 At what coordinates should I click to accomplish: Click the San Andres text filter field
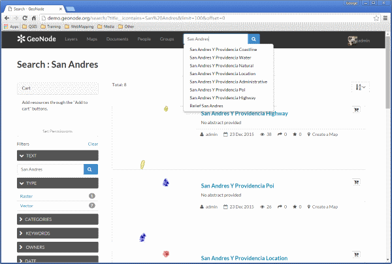coord(50,169)
